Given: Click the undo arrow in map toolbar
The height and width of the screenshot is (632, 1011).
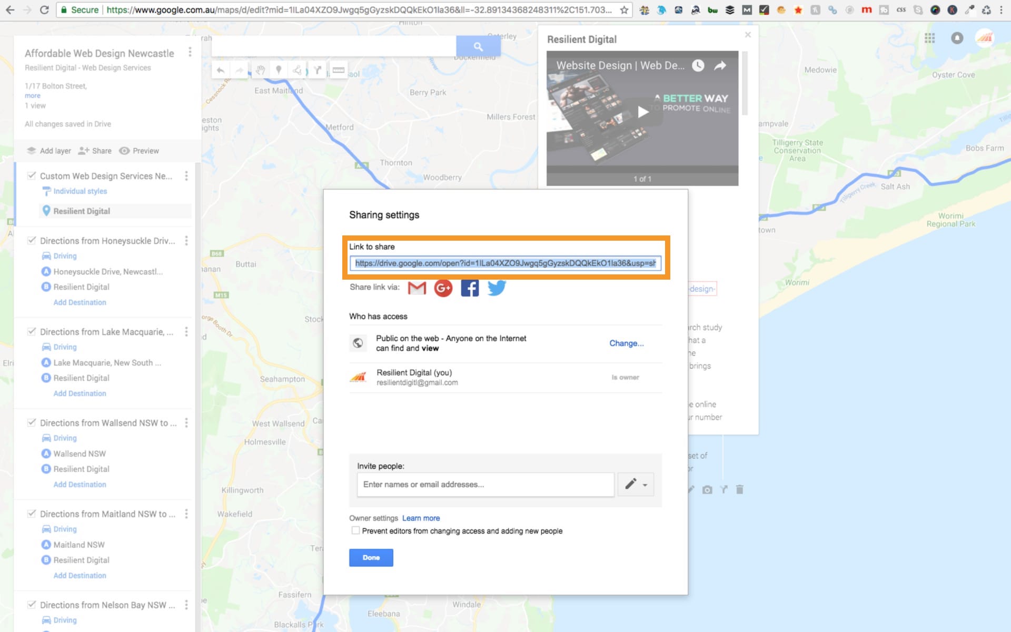Looking at the screenshot, I should (x=220, y=70).
